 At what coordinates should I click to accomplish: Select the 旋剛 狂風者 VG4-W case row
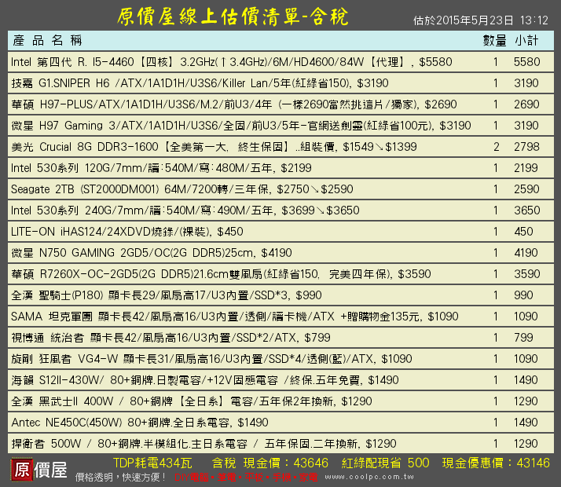coord(280,359)
